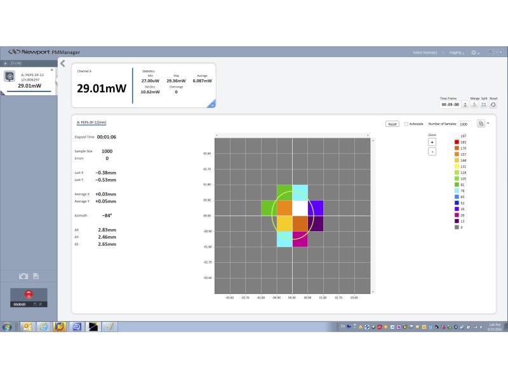Screen dimensions: 508x381
Task: Click the zoom out minus button
Action: tap(432, 152)
